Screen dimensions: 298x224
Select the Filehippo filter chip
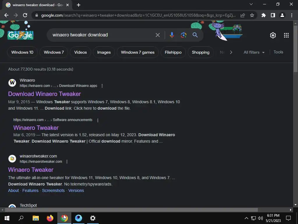pyautogui.click(x=173, y=52)
